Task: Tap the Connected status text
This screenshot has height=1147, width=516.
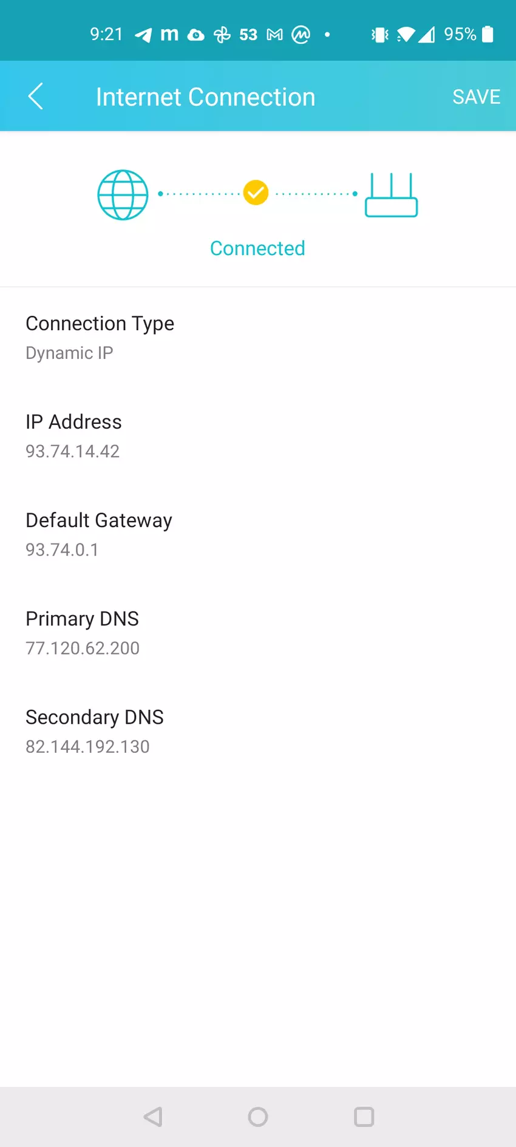Action: coord(257,248)
